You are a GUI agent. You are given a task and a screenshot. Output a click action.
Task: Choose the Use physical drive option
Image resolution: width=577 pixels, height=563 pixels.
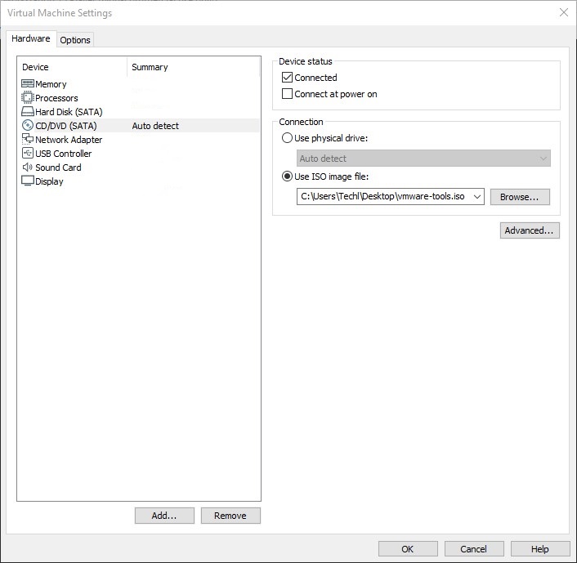click(x=287, y=138)
